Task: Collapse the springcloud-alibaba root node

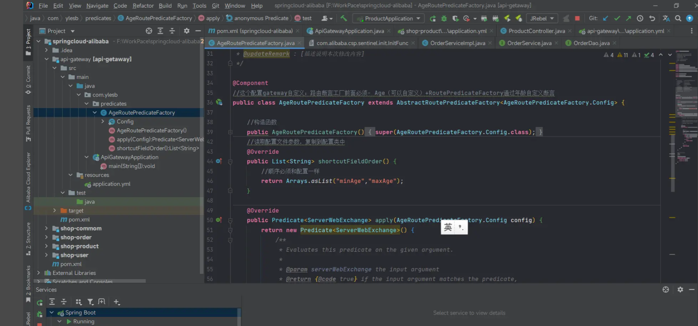Action: pyautogui.click(x=38, y=41)
